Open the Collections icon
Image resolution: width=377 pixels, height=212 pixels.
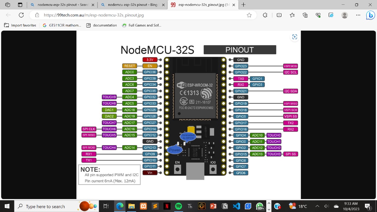pos(305,15)
